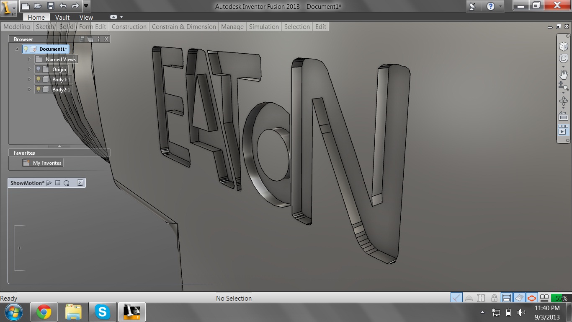
Task: Click the blue Help question mark
Action: [x=490, y=6]
